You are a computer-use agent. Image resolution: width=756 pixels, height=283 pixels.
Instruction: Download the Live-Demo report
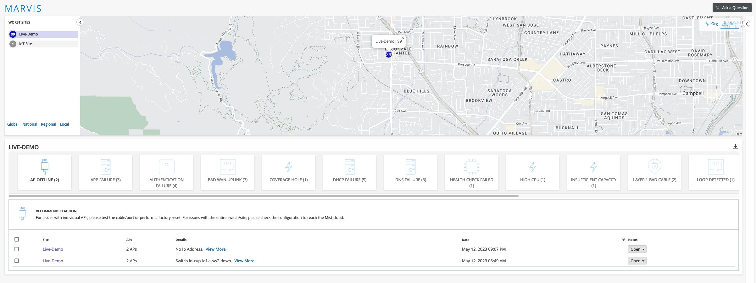[x=735, y=147]
